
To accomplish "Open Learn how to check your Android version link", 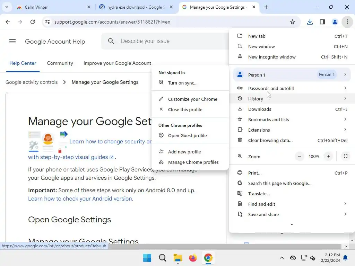I will tap(80, 198).
